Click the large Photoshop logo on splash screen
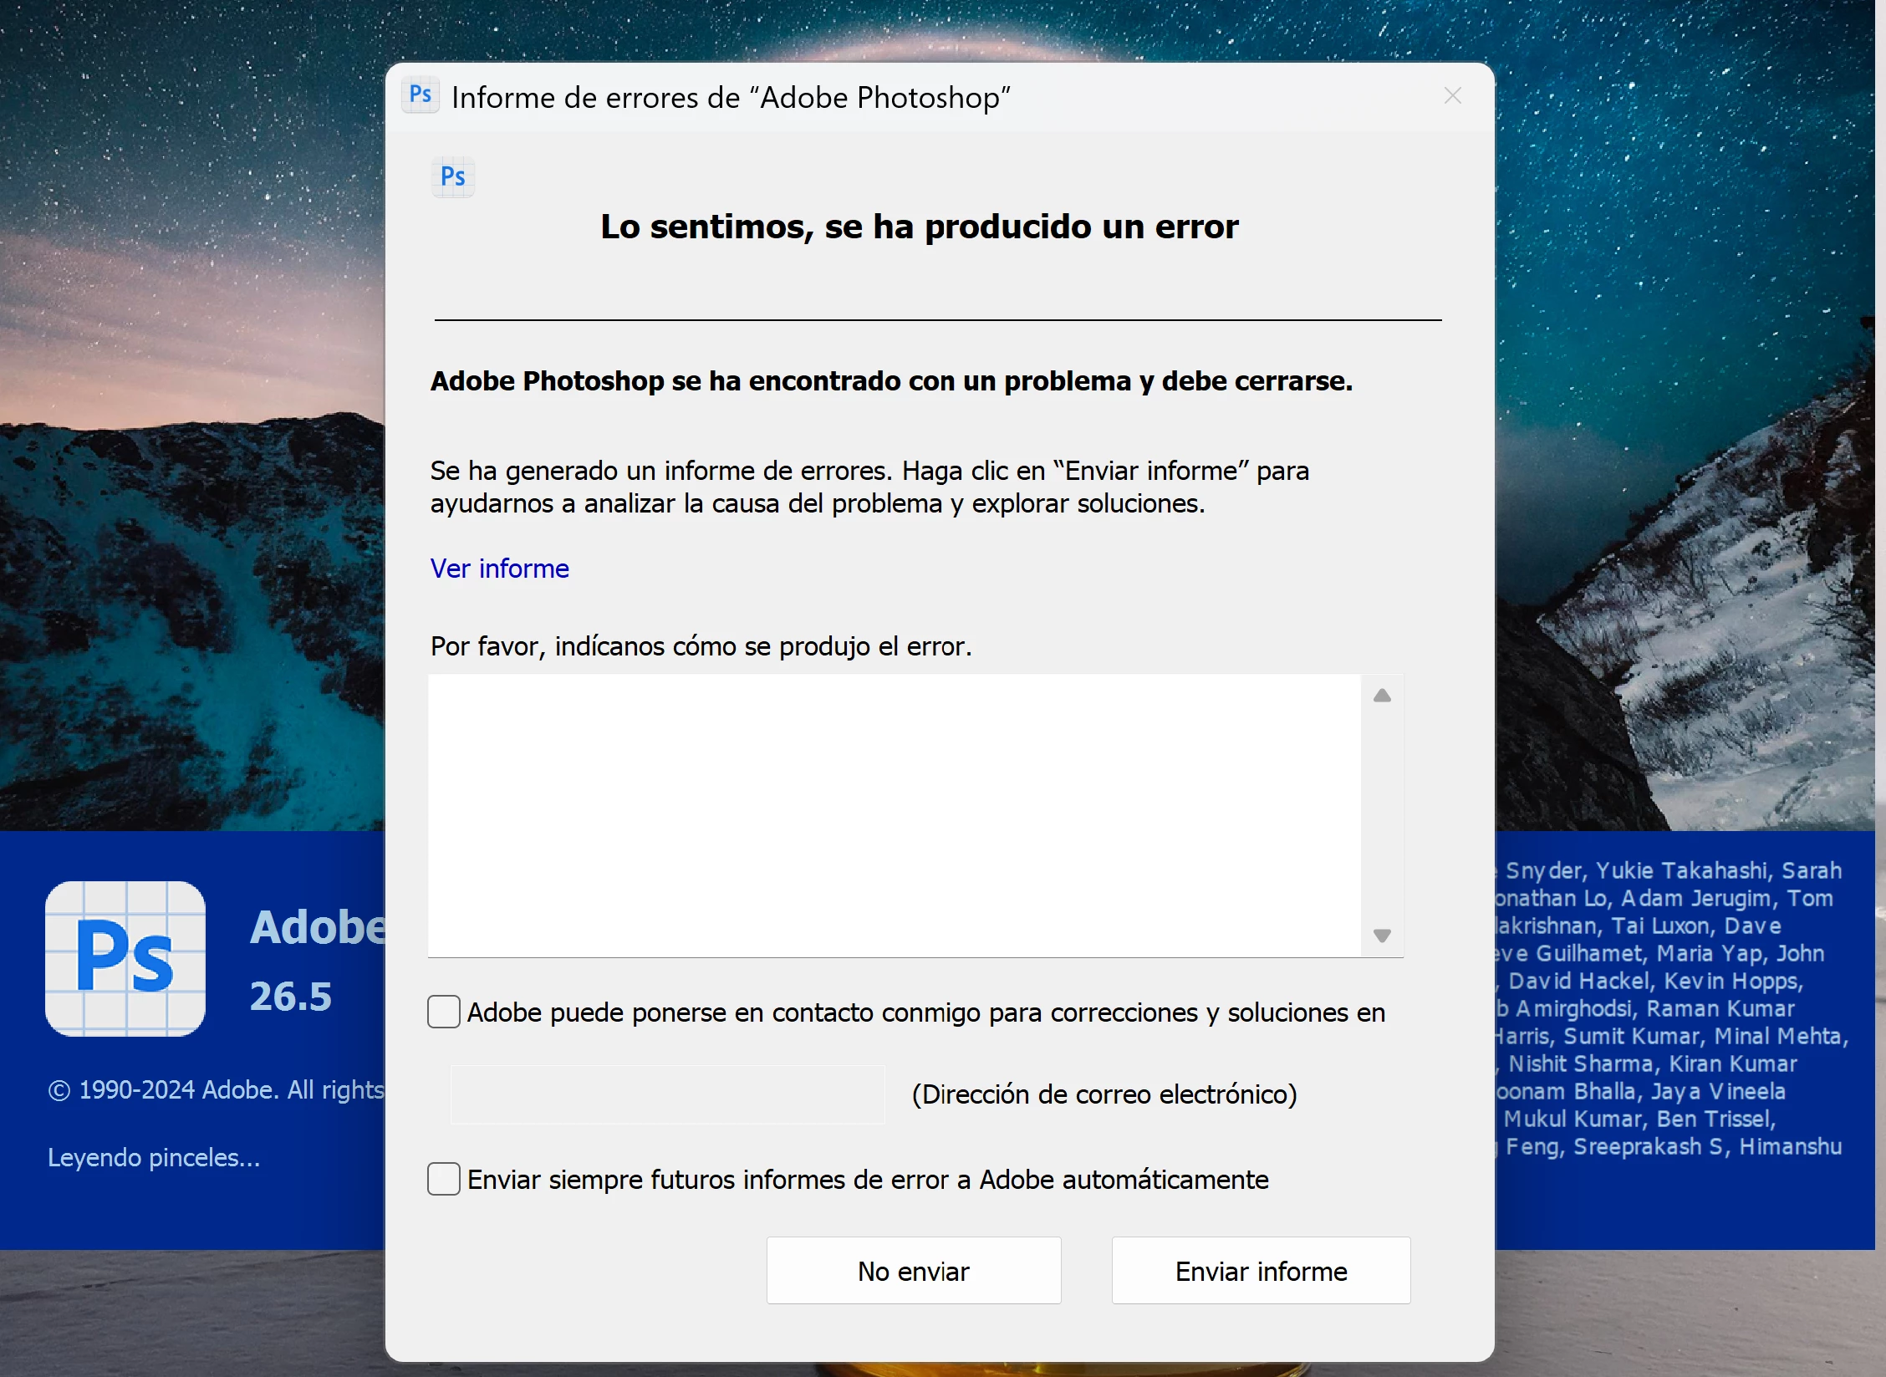The width and height of the screenshot is (1886, 1377). click(x=125, y=958)
